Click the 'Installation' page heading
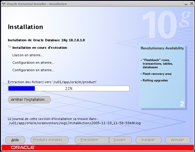Image resolution: width=195 pixels, height=152 pixels. point(25,27)
